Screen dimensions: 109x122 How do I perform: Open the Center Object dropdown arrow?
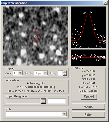coord(45,73)
